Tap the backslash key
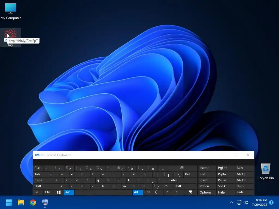The width and height of the screenshot is (279, 209). [178, 174]
